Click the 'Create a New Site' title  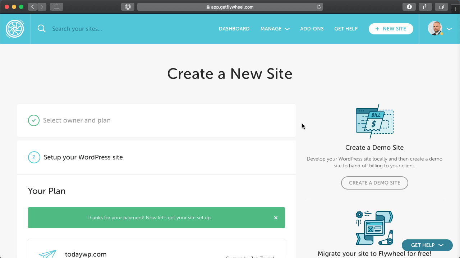(x=230, y=74)
